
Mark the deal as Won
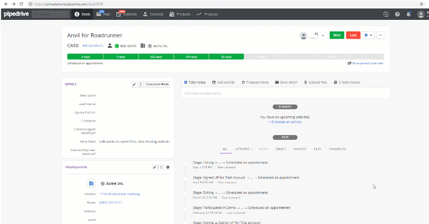point(337,35)
